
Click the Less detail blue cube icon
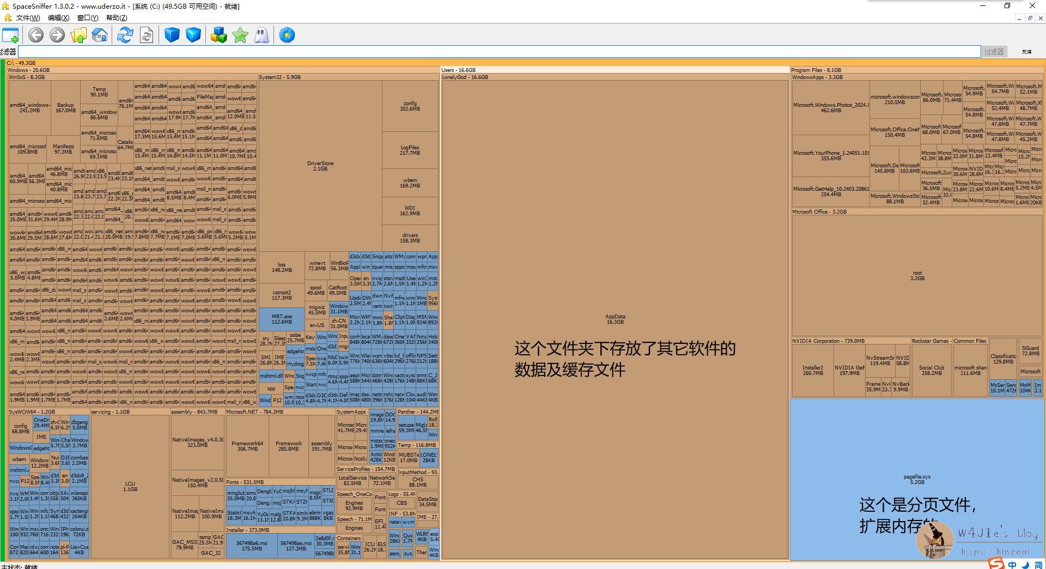(172, 35)
